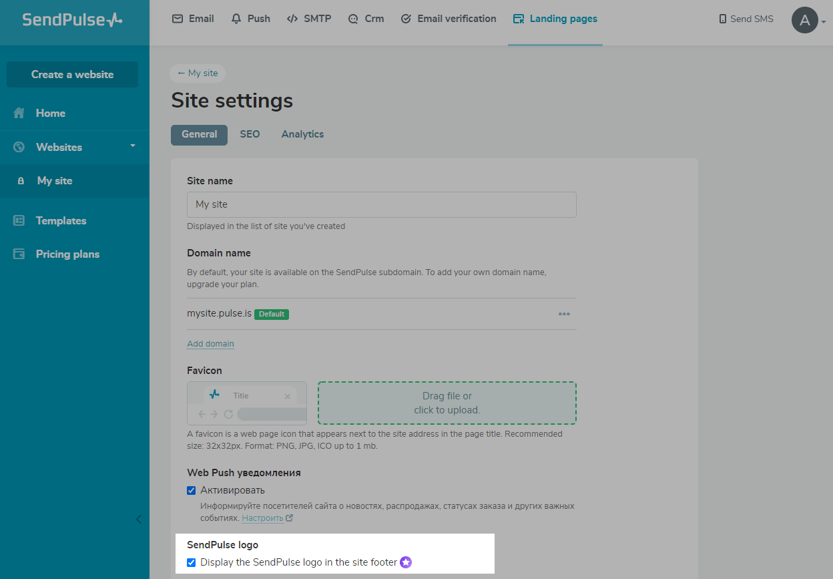
Task: Click the Templates icon in sidebar
Action: click(19, 220)
